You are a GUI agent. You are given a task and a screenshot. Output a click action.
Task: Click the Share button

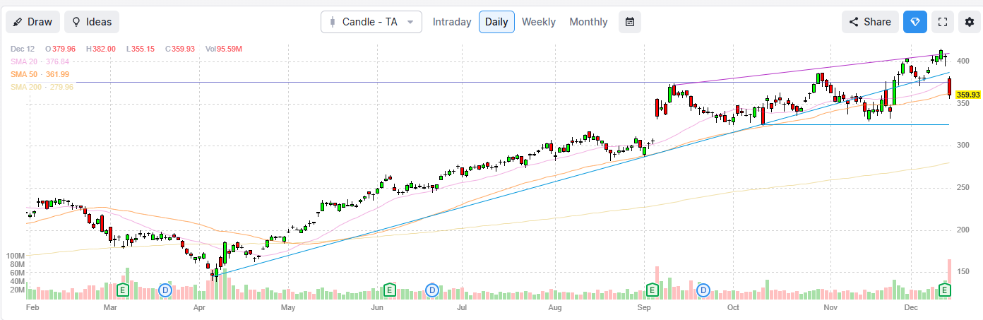(870, 22)
